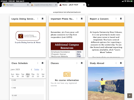This screenshot has width=134, height=100.
Task: Toggle bookmark on Important Phone Numbers card
Action: (82, 19)
